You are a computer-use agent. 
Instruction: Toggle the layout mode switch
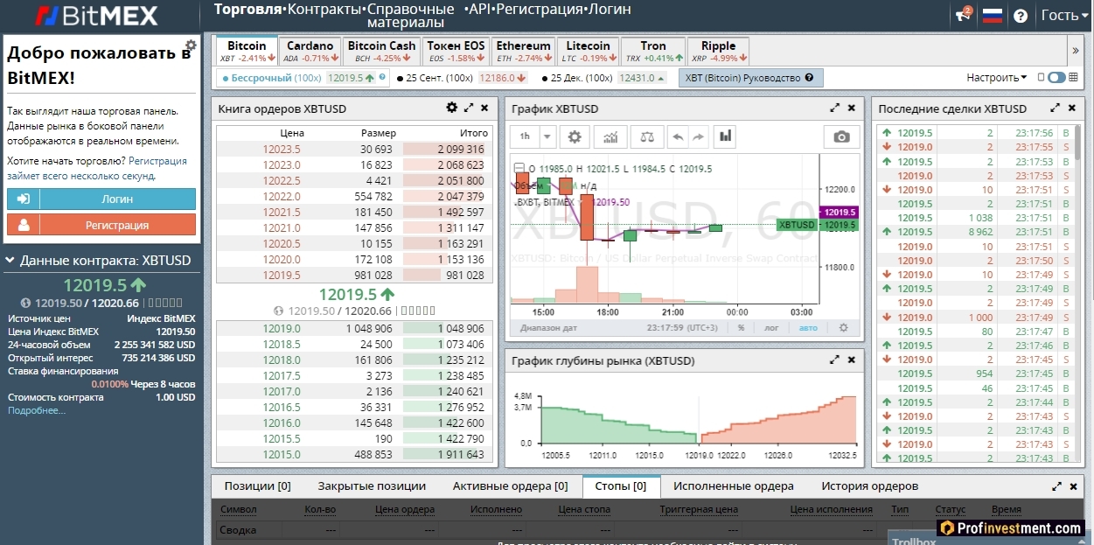point(1057,77)
